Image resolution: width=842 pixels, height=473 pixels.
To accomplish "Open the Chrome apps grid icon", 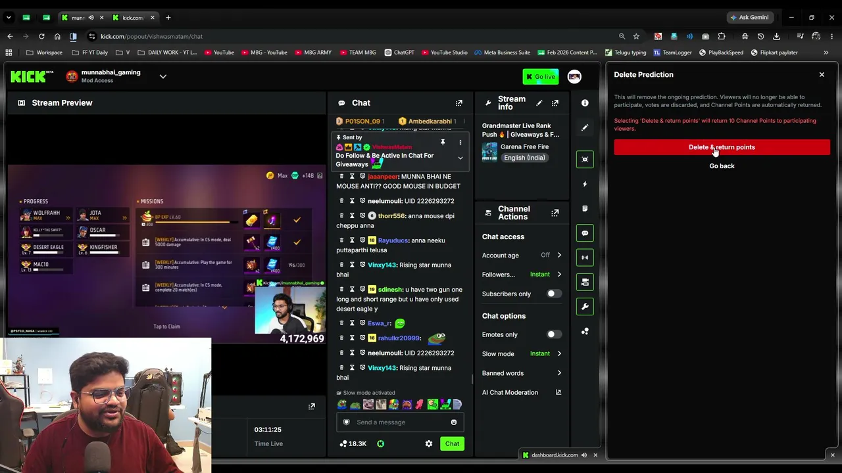I will pos(9,53).
